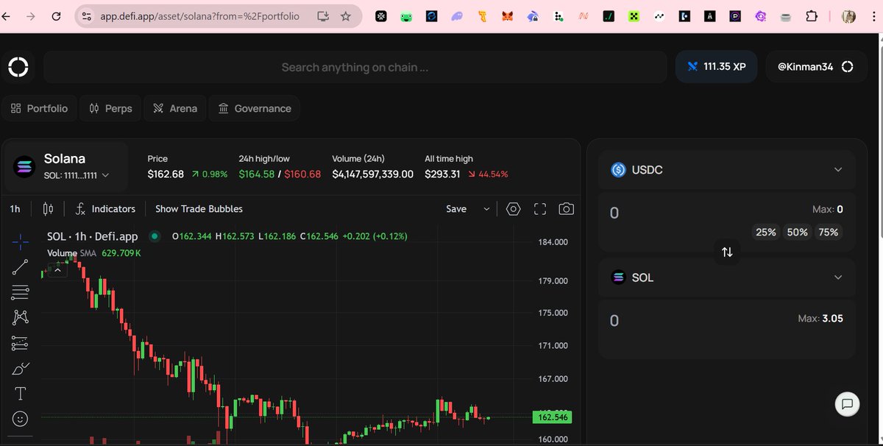The image size is (883, 446).
Task: Set amount to 50%
Action: [x=798, y=232]
